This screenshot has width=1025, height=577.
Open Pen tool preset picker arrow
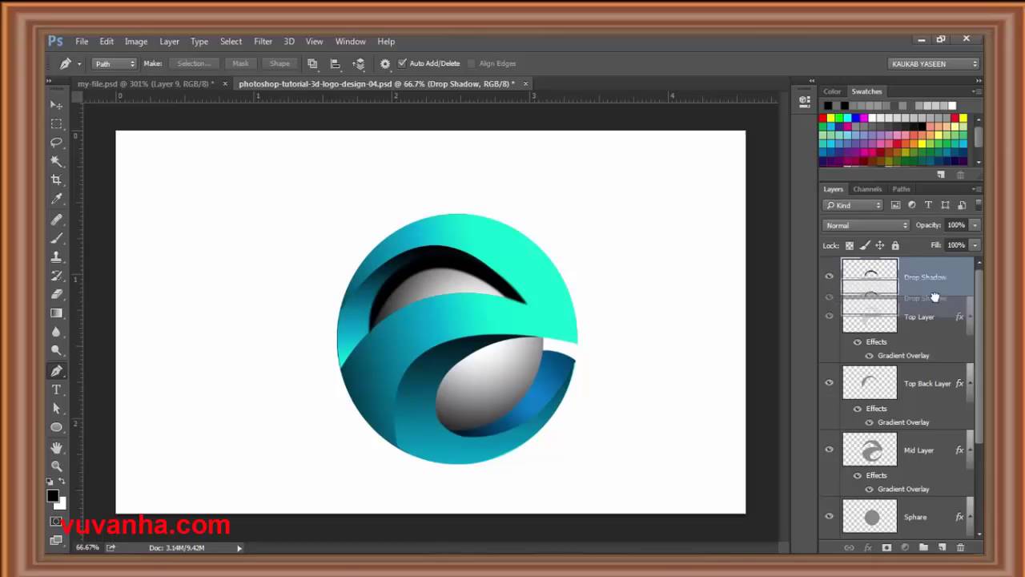79,63
